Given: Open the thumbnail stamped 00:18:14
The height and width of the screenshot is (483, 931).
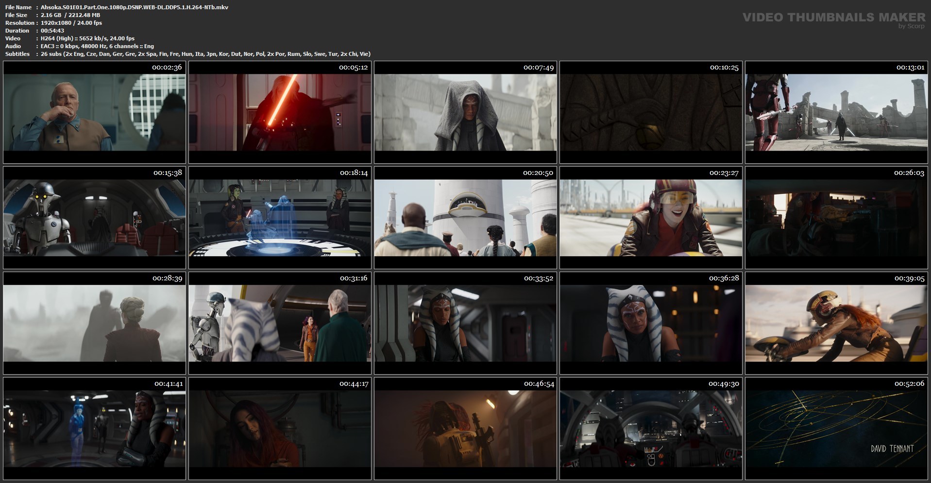Looking at the screenshot, I should pos(280,218).
